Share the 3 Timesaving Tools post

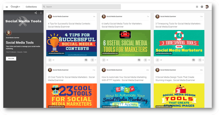(200, 60)
